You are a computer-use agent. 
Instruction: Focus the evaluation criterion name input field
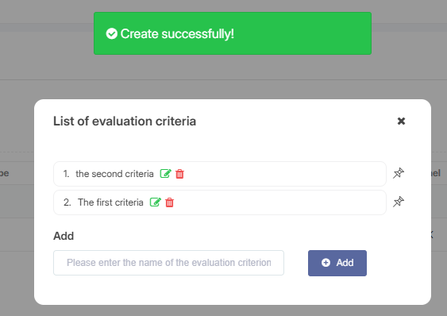click(x=168, y=263)
